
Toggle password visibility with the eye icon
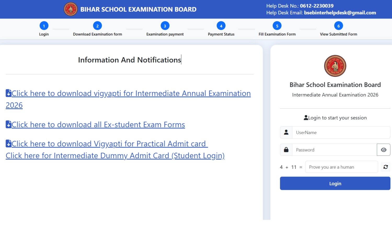(x=383, y=150)
